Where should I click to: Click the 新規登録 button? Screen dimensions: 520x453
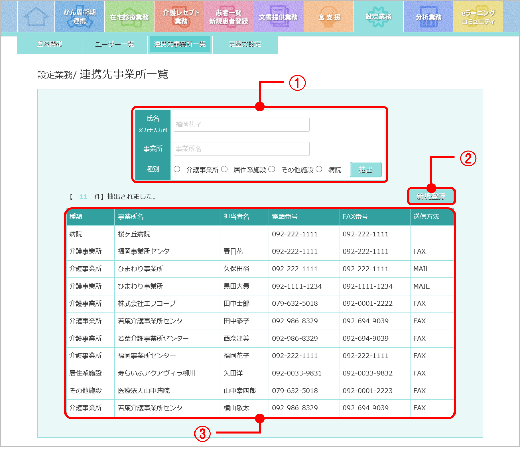pyautogui.click(x=431, y=196)
